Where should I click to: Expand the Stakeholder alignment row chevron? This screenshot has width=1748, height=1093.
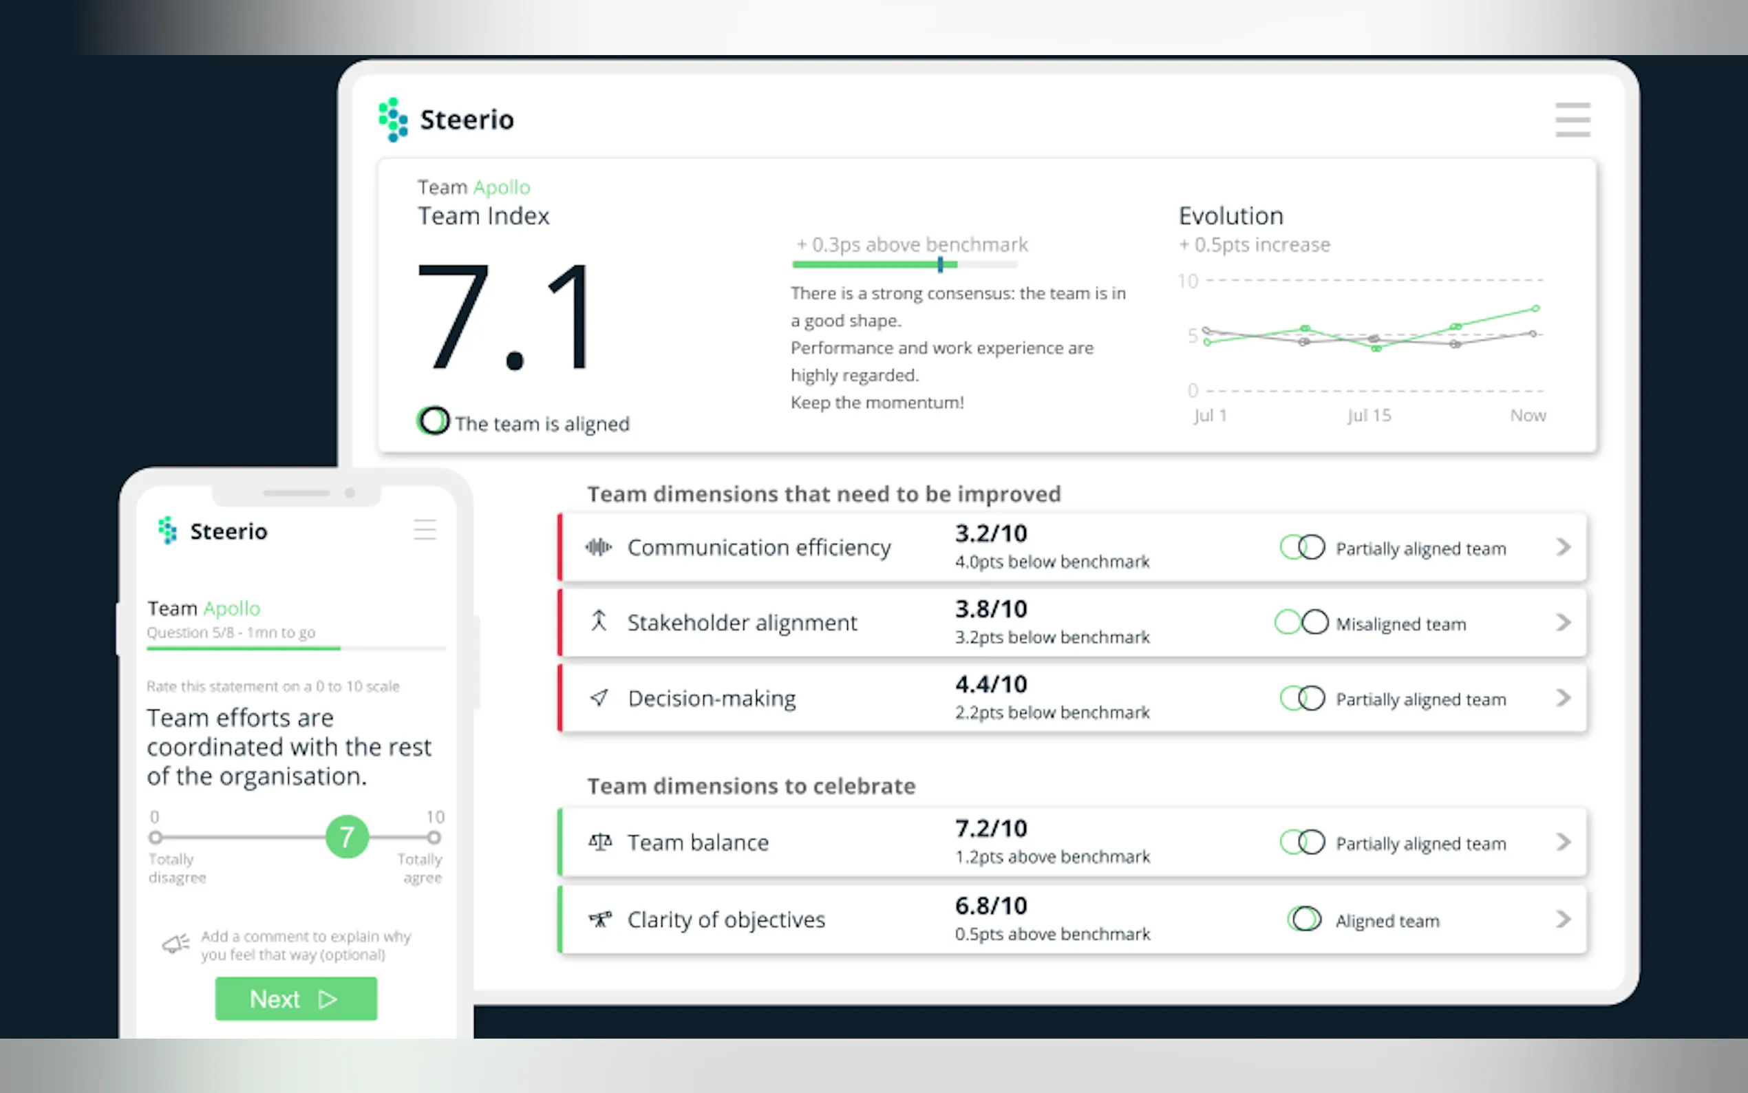[1563, 622]
